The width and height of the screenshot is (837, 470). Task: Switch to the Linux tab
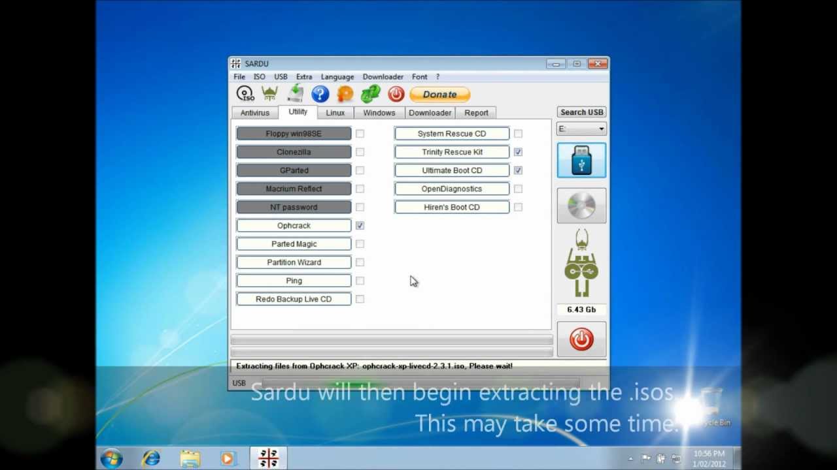[x=335, y=113]
